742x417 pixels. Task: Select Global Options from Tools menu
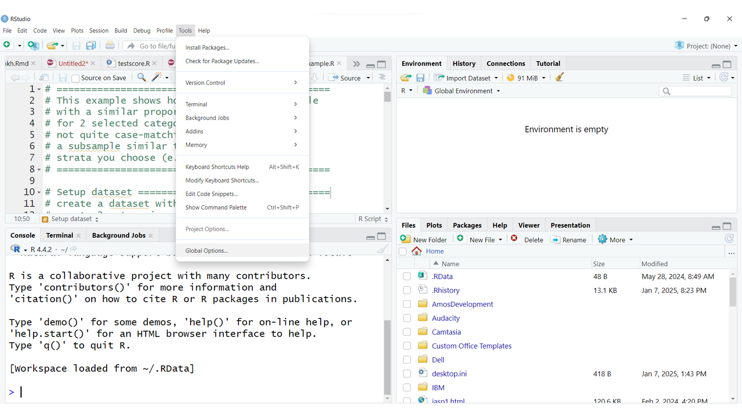tap(206, 251)
